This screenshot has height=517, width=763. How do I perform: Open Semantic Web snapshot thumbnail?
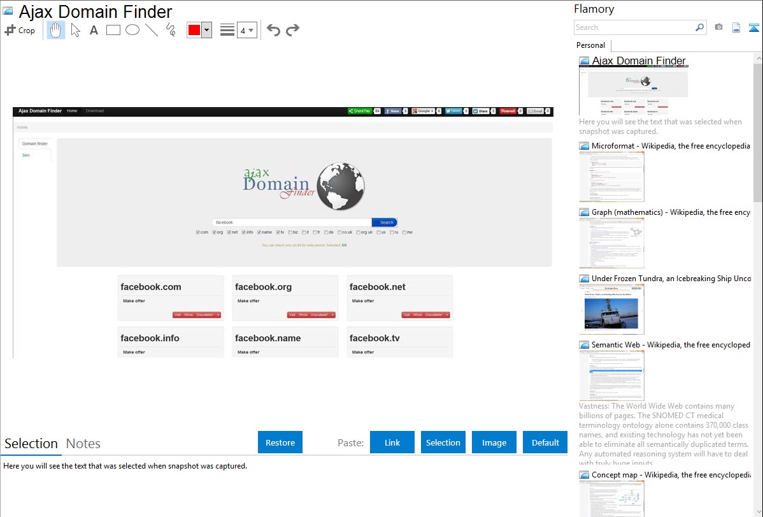coord(611,375)
